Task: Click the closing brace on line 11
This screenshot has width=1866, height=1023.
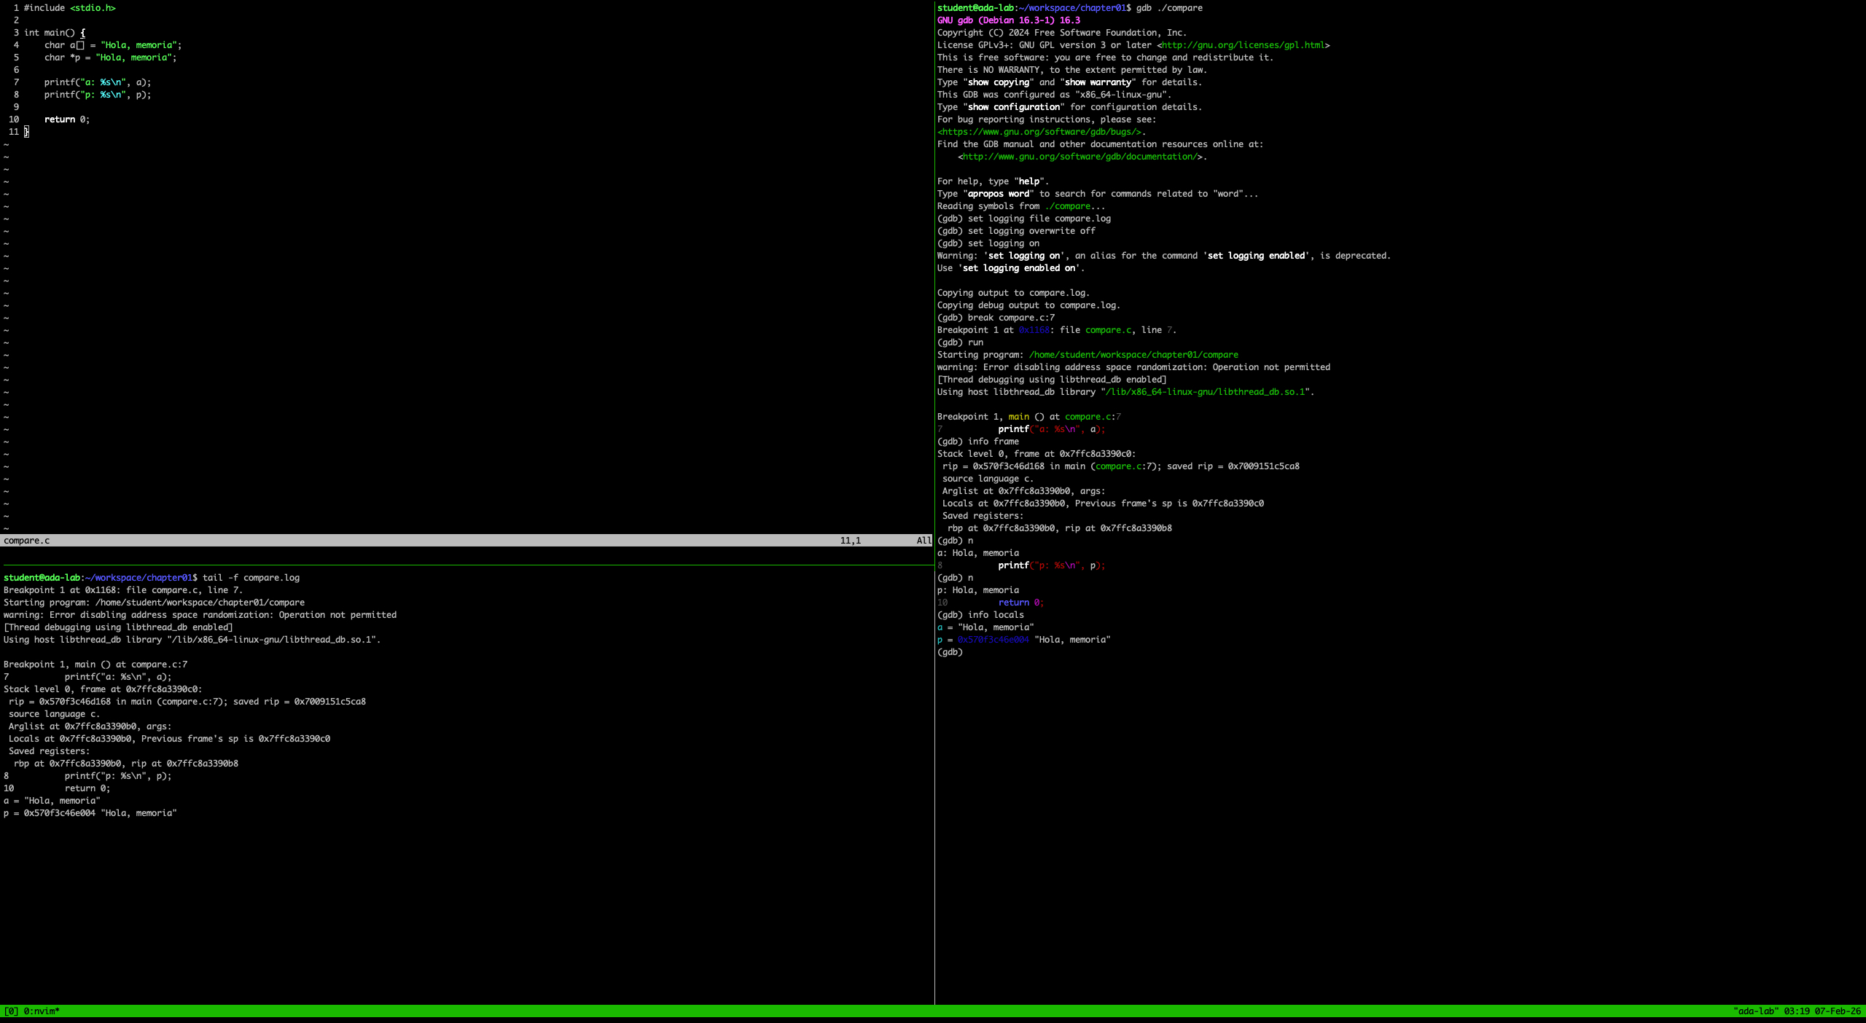Action: tap(26, 132)
